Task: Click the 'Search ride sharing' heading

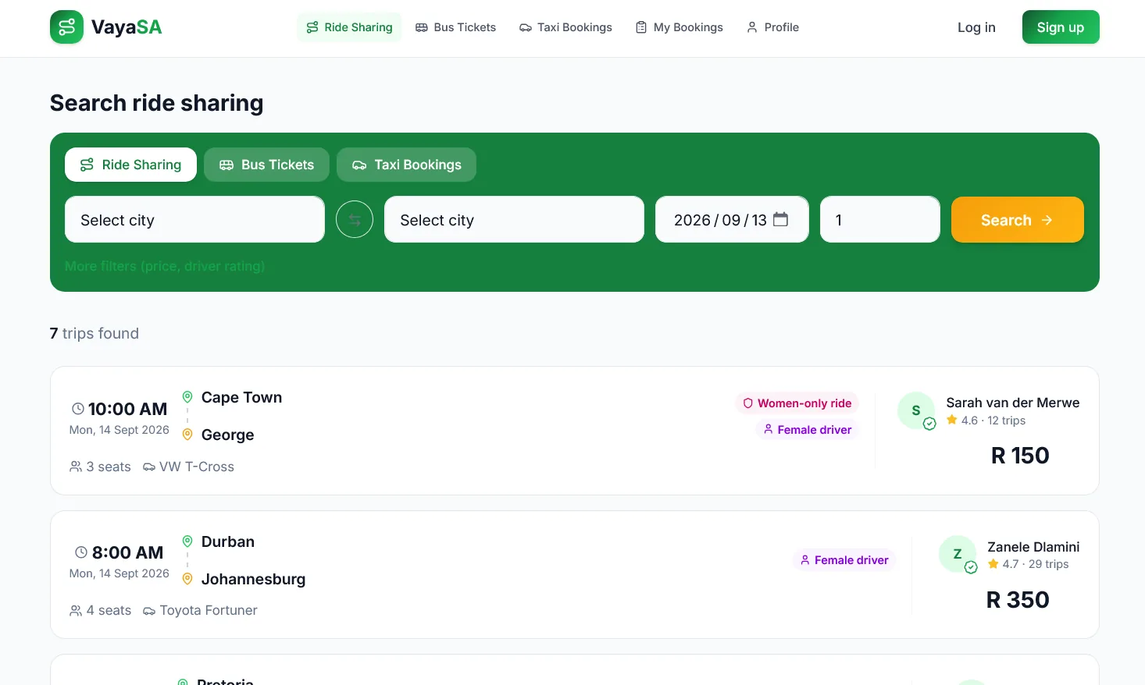Action: point(157,103)
